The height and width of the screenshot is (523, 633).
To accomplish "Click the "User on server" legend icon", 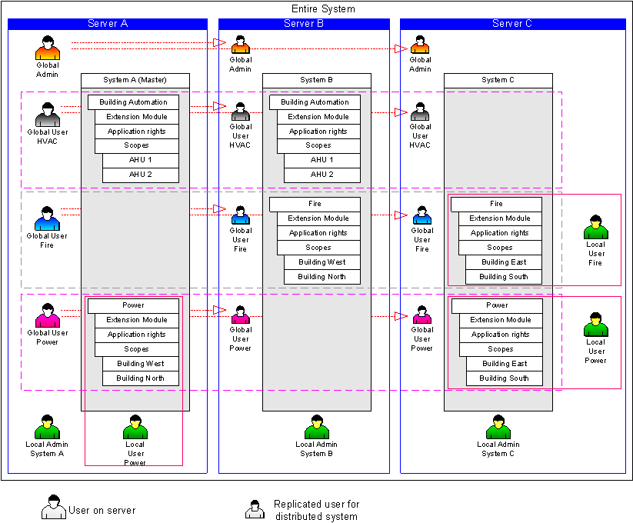I will (x=53, y=508).
